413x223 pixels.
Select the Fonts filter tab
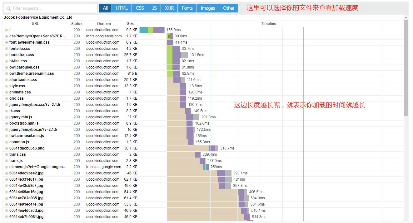tap(187, 8)
